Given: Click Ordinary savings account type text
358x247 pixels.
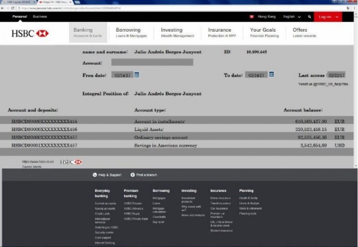Looking at the screenshot, I should tap(161, 137).
